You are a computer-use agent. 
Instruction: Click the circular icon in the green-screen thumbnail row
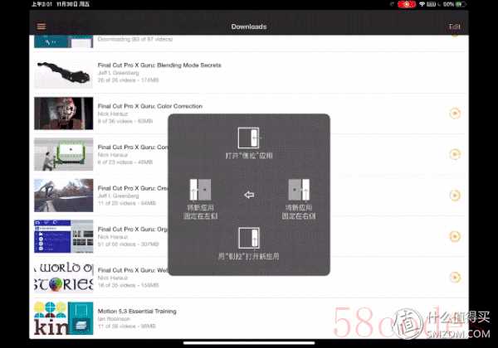455,154
